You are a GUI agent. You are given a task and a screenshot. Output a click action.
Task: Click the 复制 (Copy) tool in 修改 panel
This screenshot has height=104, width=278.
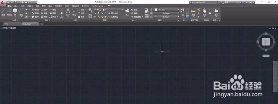point(35,13)
